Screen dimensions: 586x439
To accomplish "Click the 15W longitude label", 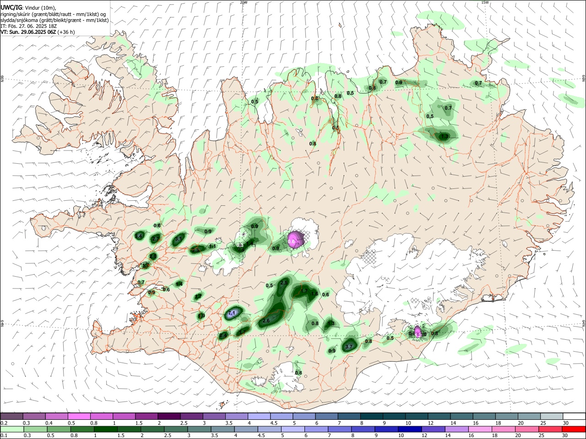I will coord(485,2).
